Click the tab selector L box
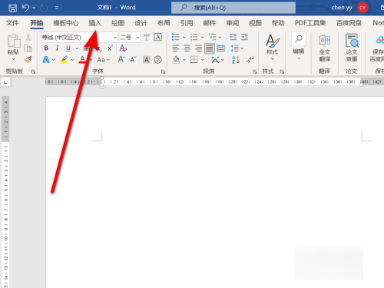This screenshot has width=384, height=288. pyautogui.click(x=5, y=82)
